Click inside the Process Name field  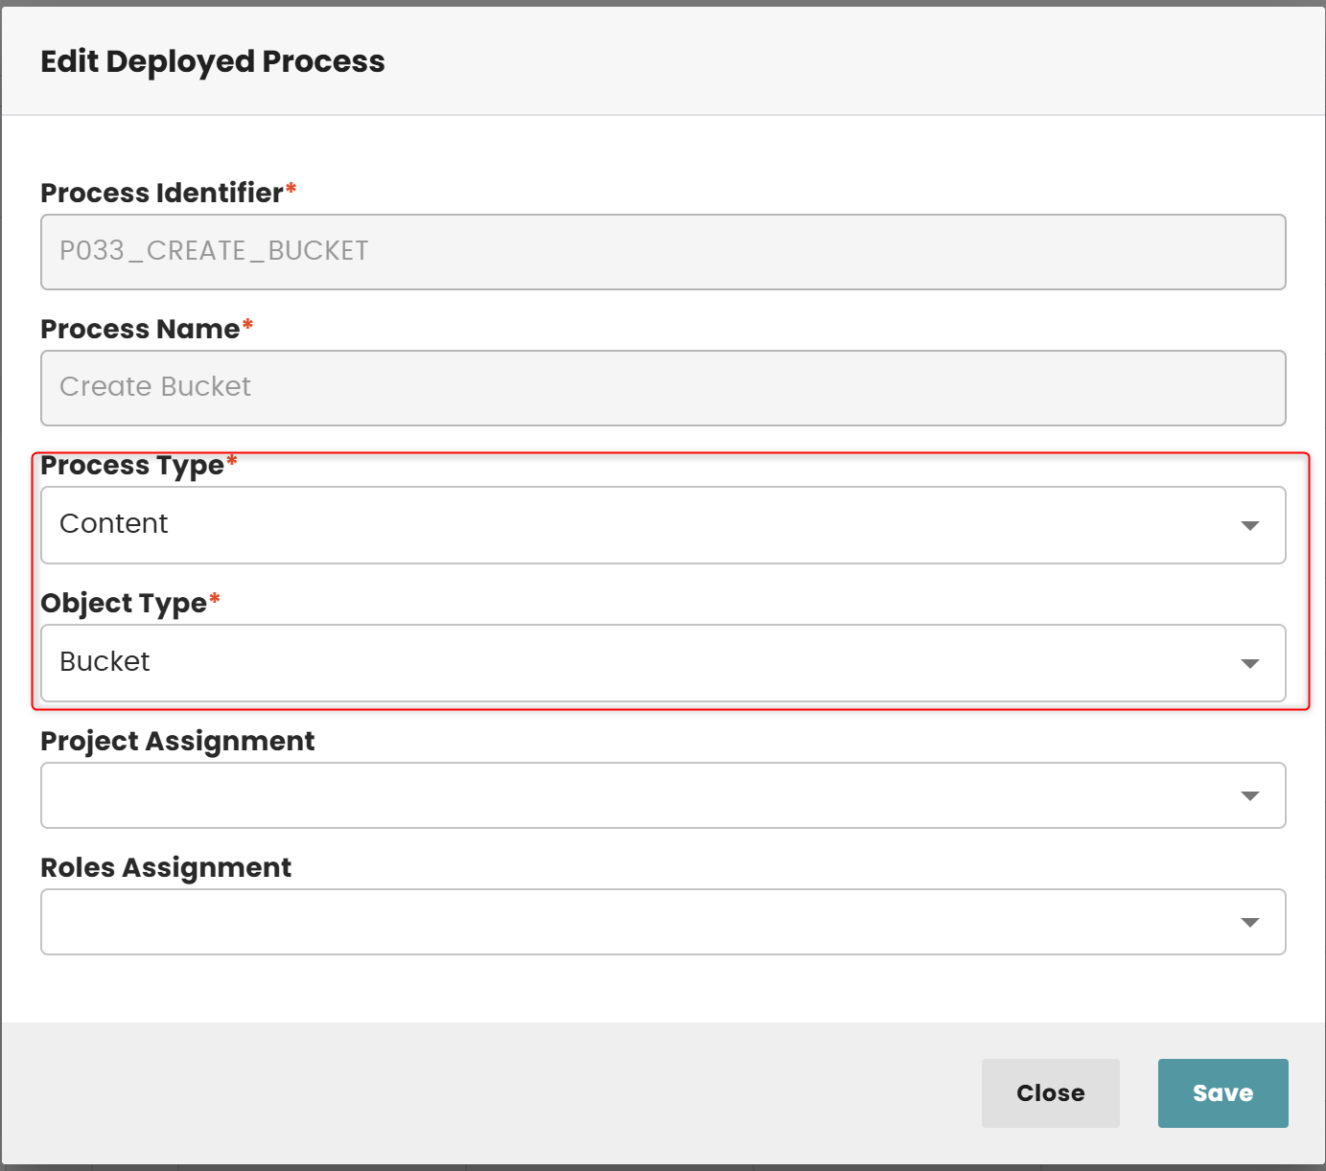(662, 387)
